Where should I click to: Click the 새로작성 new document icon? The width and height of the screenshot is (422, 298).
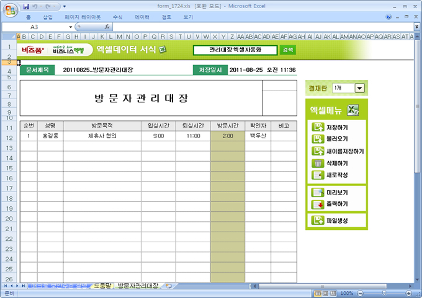[318, 175]
